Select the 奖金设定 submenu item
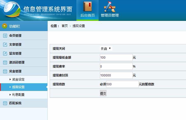The height and width of the screenshot is (120, 186). pos(24,79)
